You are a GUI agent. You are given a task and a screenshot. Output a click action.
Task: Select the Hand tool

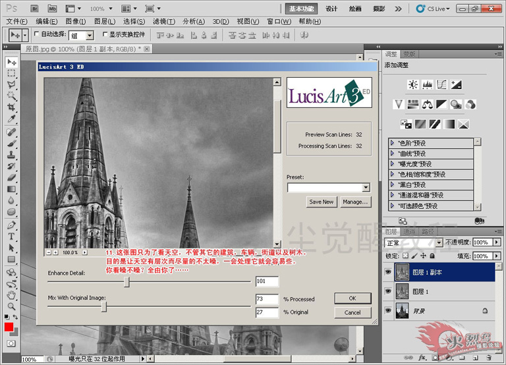point(11,295)
